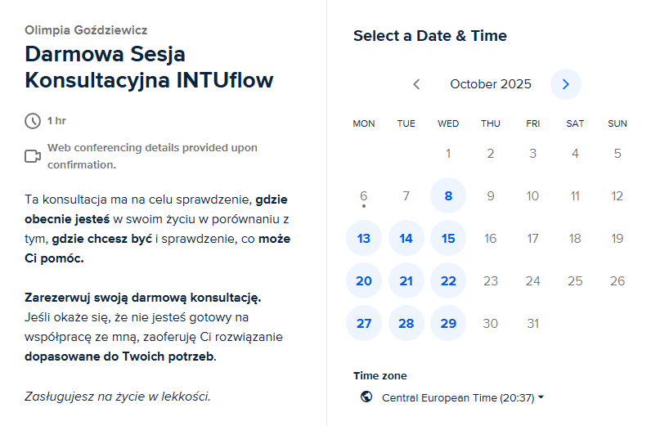651x426 pixels.
Task: Click the October 2025 month label
Action: (491, 84)
